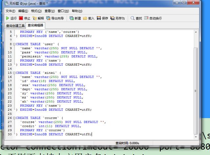This screenshot has height=155, width=210.
Task: Stop execution using the 停止 icon
Action: [25, 18]
